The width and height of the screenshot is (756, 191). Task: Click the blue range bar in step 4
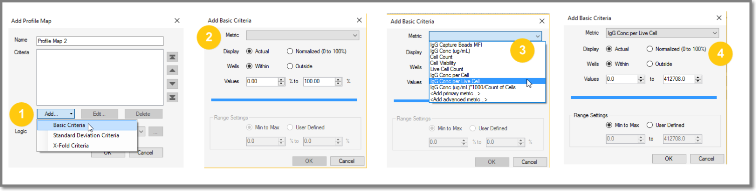click(x=644, y=97)
